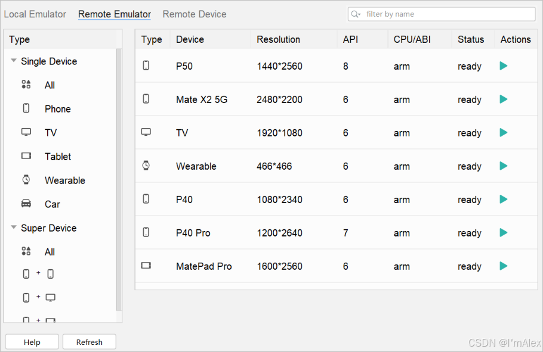Select the P50 device name
Viewport: 543px width, 352px height.
tap(184, 66)
